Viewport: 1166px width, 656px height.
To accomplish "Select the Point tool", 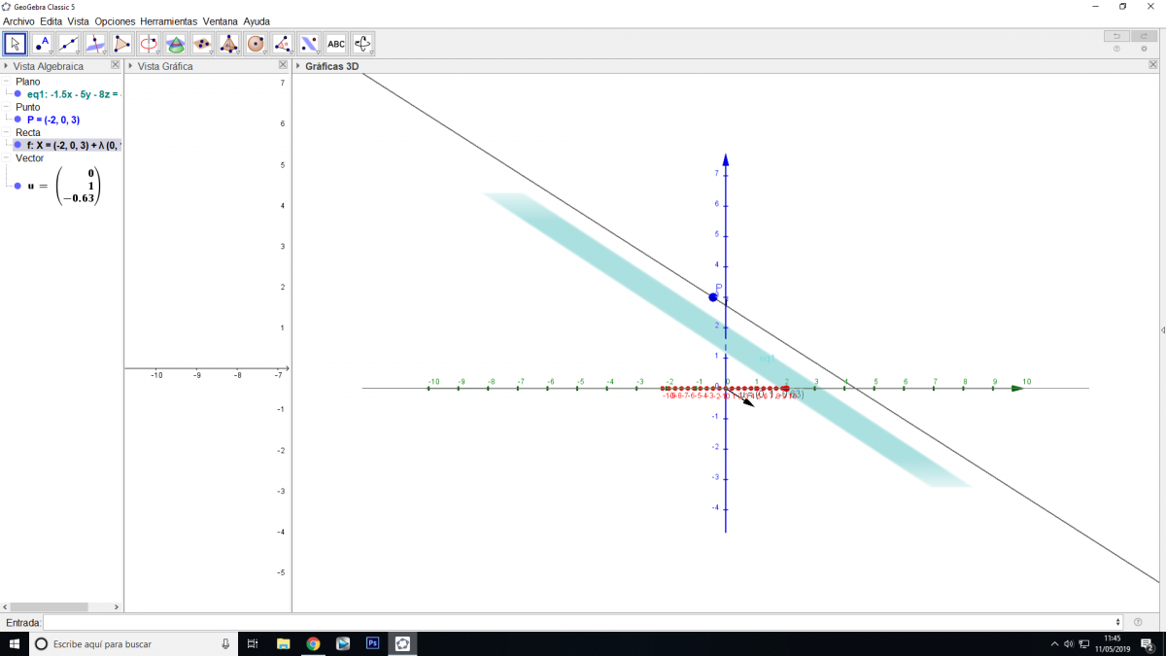I will coord(42,44).
